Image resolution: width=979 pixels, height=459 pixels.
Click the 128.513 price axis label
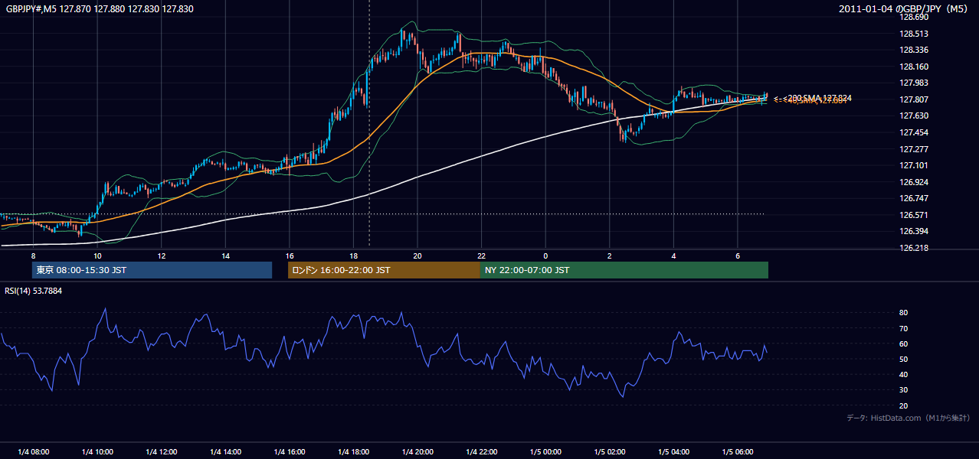pos(915,34)
